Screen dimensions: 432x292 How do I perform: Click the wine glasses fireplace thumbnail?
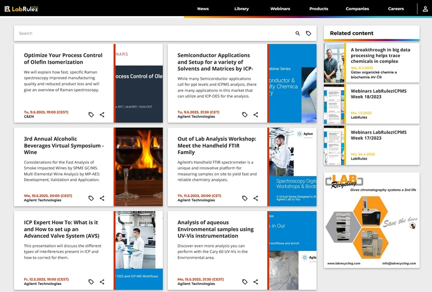(x=139, y=167)
